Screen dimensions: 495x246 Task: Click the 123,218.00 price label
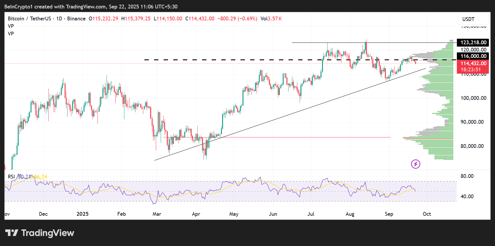click(473, 43)
